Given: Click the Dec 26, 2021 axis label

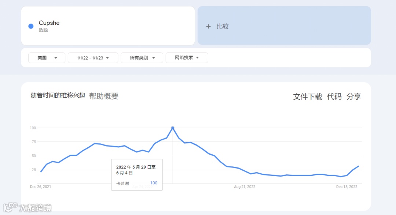Looking at the screenshot, I should (x=40, y=187).
